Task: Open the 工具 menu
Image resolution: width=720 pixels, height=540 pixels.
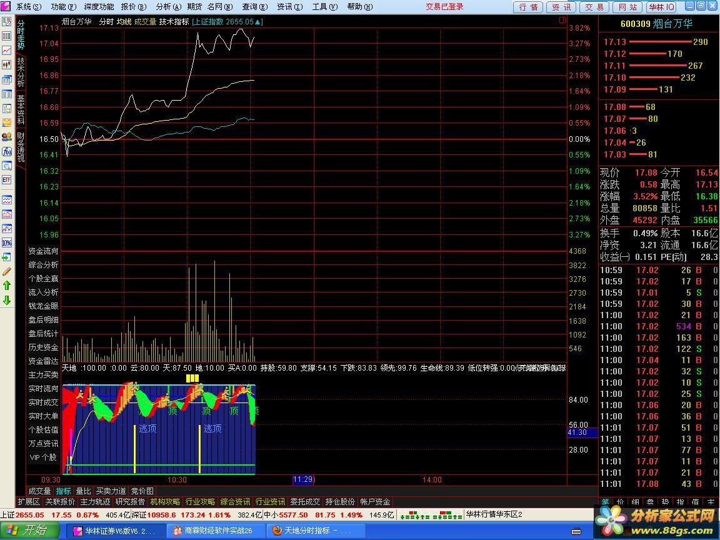Action: click(324, 6)
